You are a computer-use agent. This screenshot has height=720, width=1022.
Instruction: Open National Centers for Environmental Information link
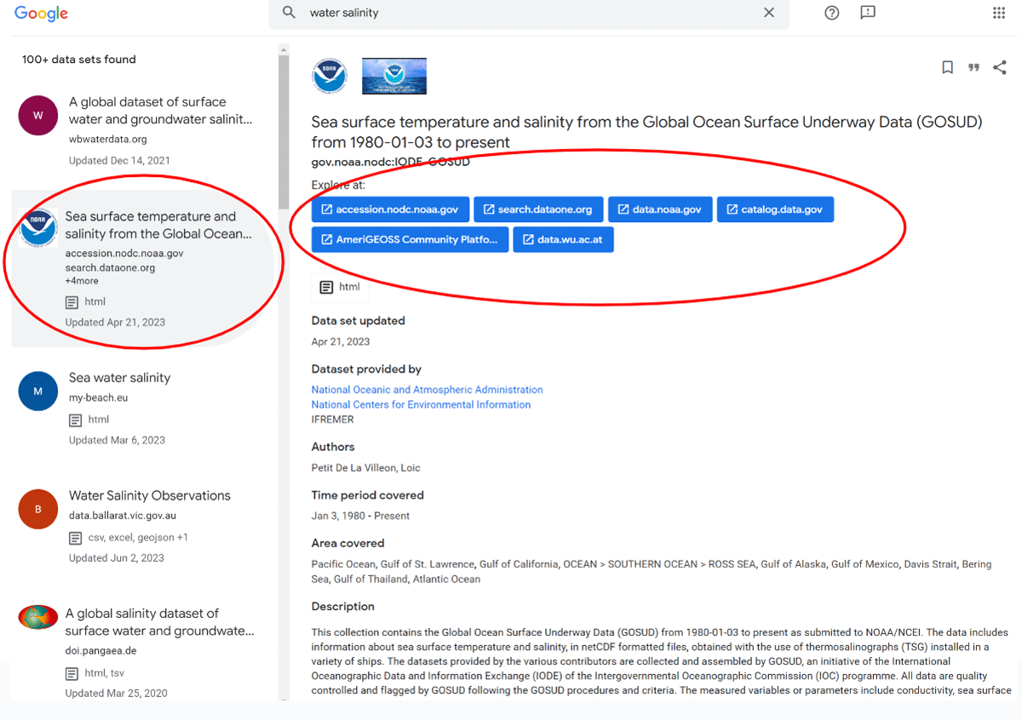(421, 405)
